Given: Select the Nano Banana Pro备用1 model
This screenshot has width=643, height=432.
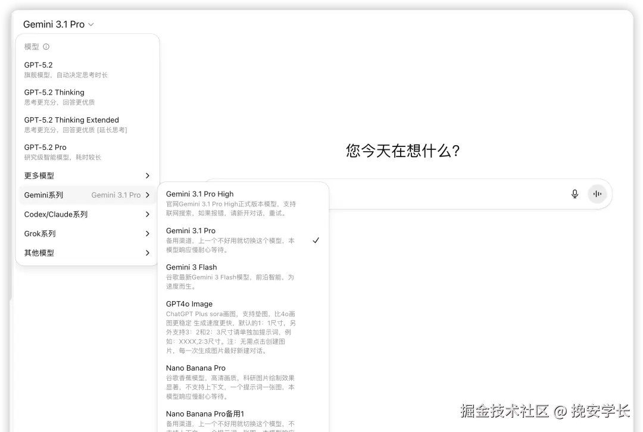Looking at the screenshot, I should 243,420.
